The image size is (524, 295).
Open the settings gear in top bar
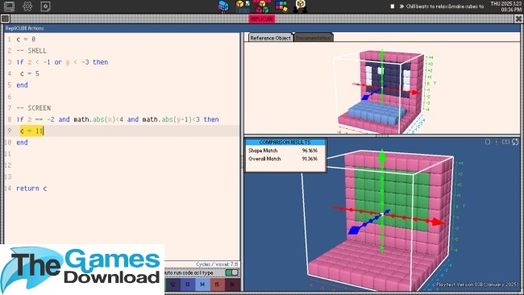coord(27,6)
